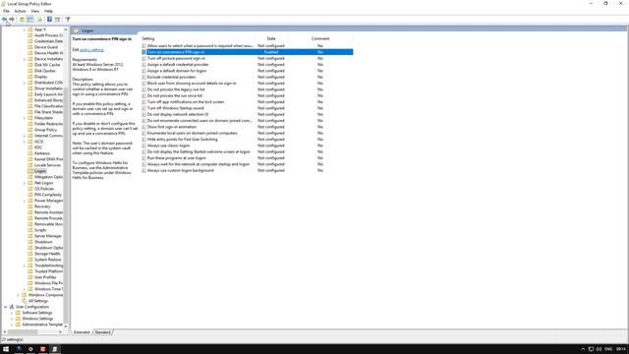Image resolution: width=629 pixels, height=354 pixels.
Task: Expand the App-V tree node
Action: pos(24,29)
